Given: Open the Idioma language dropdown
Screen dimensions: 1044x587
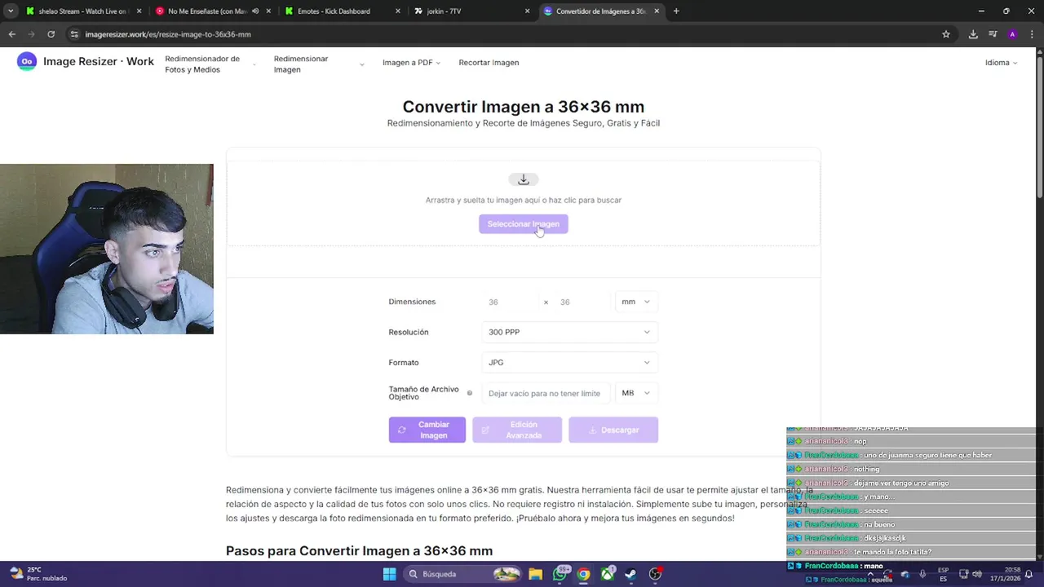Looking at the screenshot, I should coord(1001,63).
